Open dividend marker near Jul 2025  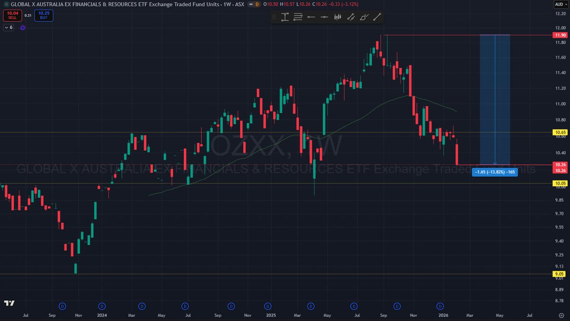tap(354, 305)
